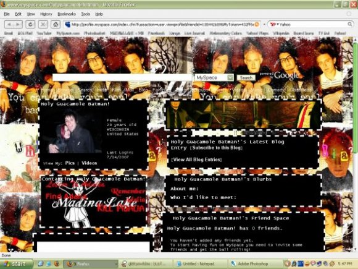Open the History menu
Image resolution: width=358 pixels, height=269 pixels.
click(x=46, y=14)
